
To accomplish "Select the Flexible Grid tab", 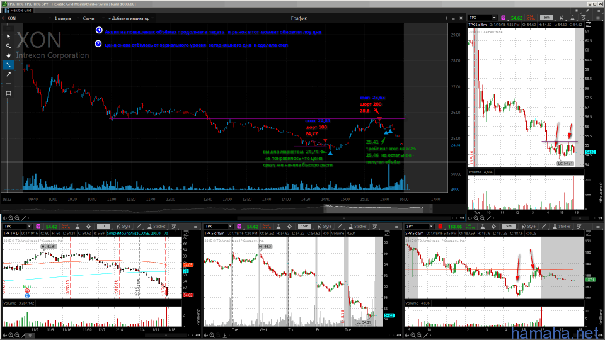I will pyautogui.click(x=18, y=11).
